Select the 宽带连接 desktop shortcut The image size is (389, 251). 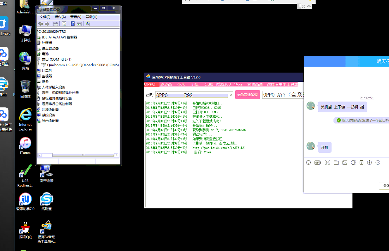pos(46,174)
